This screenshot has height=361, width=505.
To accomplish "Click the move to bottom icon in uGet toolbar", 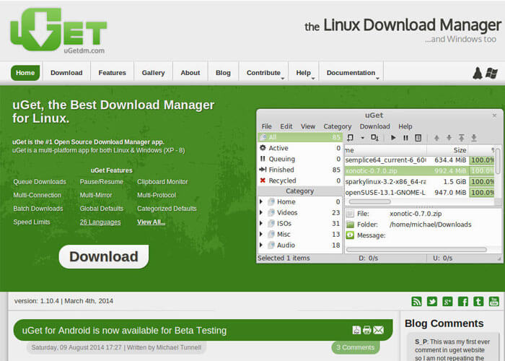I will click(x=474, y=138).
